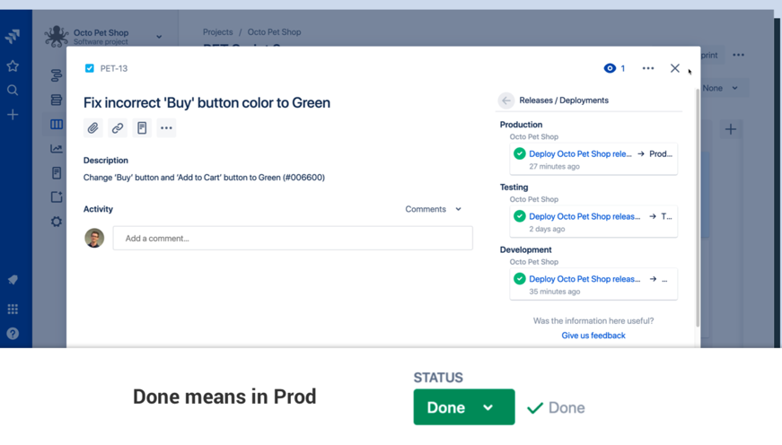Image resolution: width=782 pixels, height=445 pixels.
Task: Open the Projects breadcrumb
Action: 217,32
